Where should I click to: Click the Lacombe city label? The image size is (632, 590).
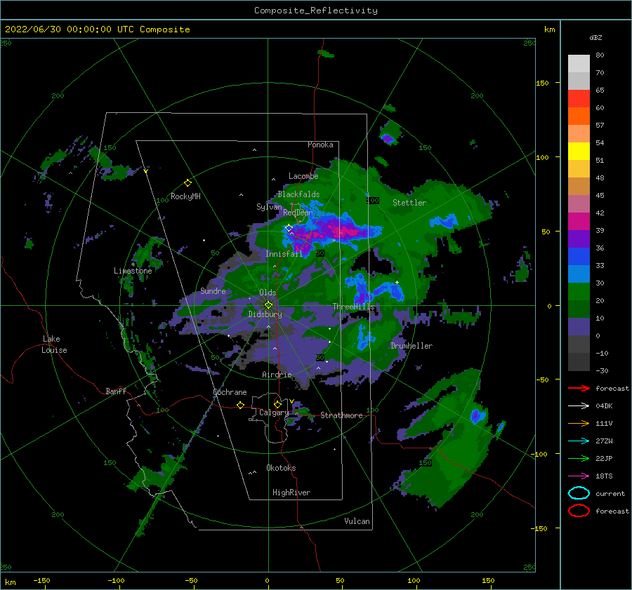303,176
